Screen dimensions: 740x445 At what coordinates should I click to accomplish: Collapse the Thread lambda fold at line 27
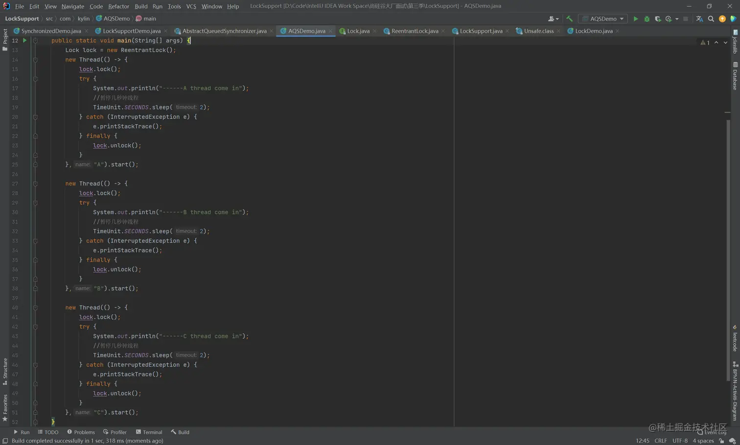tap(35, 184)
